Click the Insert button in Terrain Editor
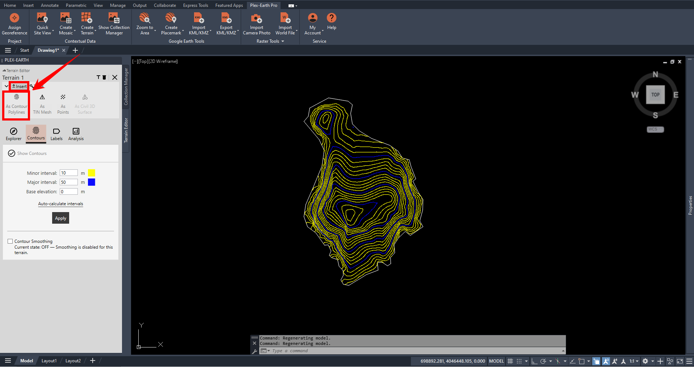Screen dimensions: 694x367 [19, 86]
